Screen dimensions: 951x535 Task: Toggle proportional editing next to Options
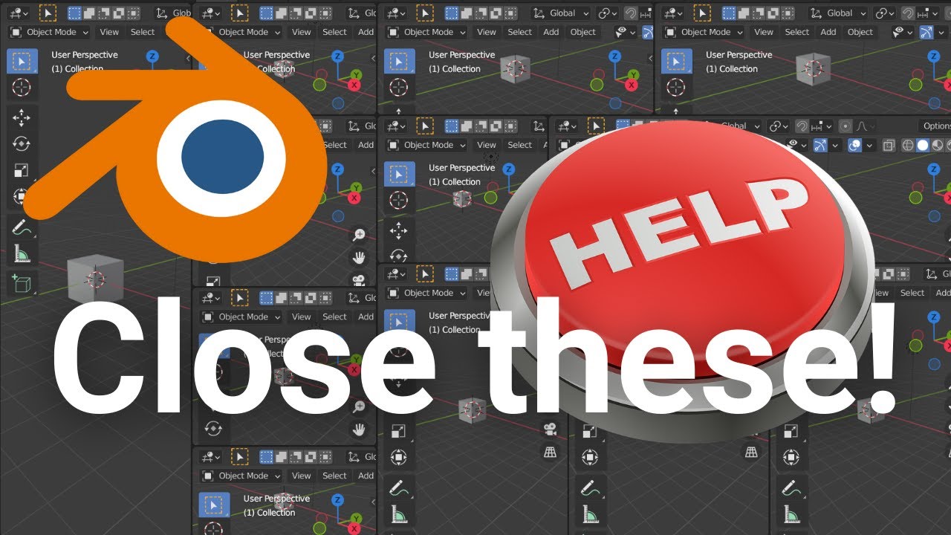click(x=846, y=126)
